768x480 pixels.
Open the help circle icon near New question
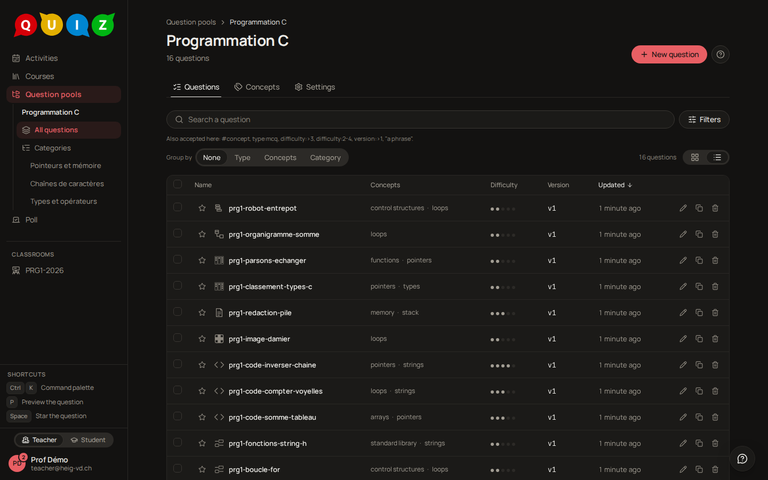click(721, 54)
